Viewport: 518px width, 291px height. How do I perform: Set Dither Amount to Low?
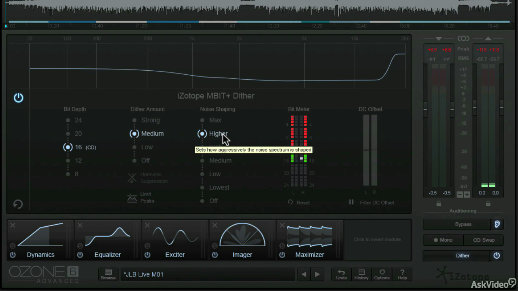click(x=143, y=147)
